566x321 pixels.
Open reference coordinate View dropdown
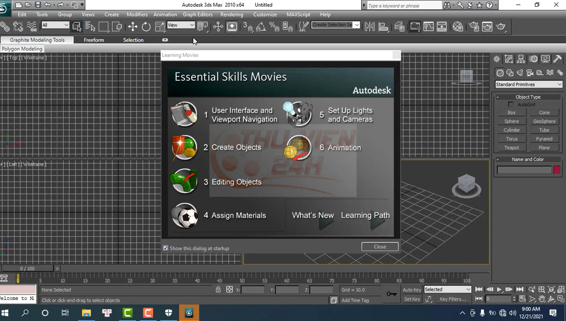[181, 25]
